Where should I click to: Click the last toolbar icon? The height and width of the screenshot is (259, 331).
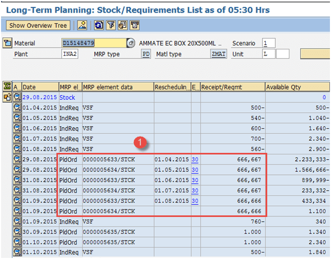135,25
